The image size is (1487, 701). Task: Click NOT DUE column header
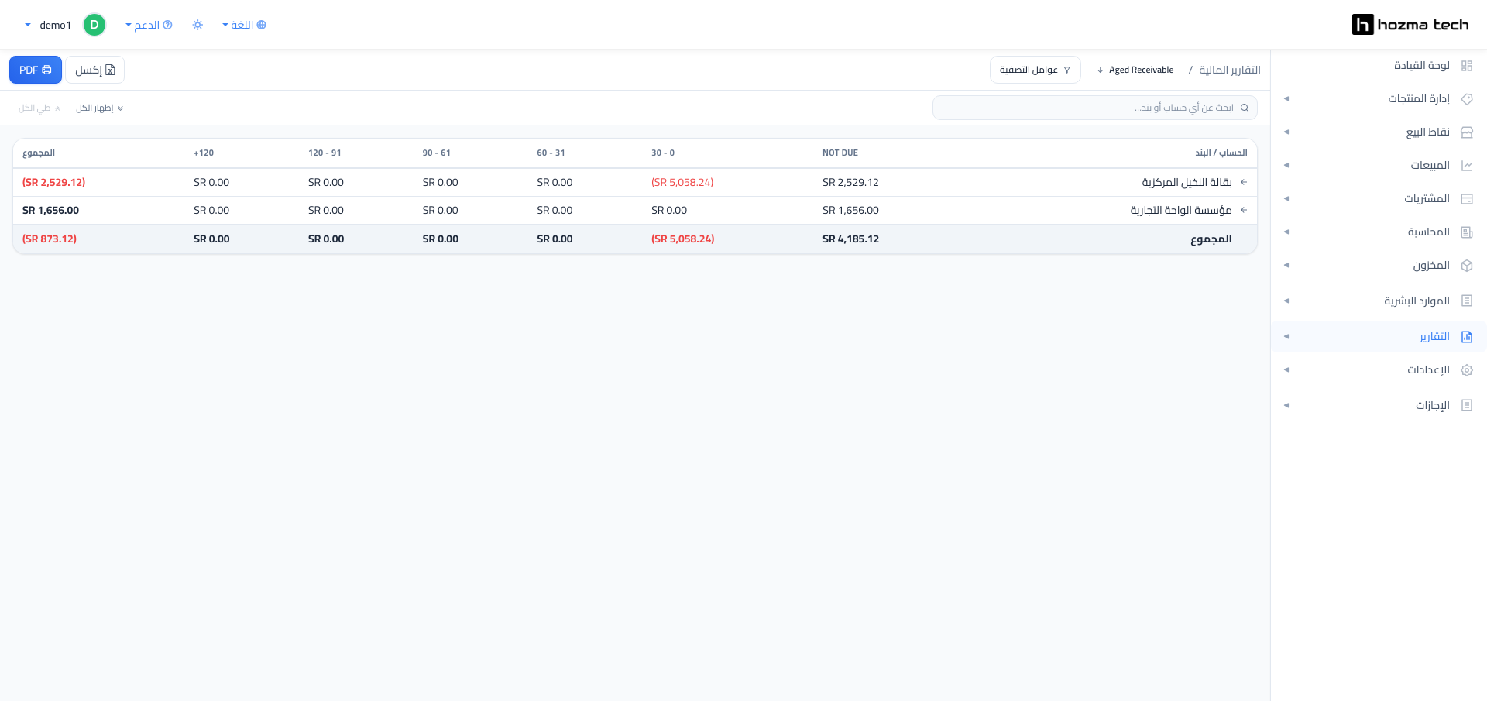pos(840,153)
